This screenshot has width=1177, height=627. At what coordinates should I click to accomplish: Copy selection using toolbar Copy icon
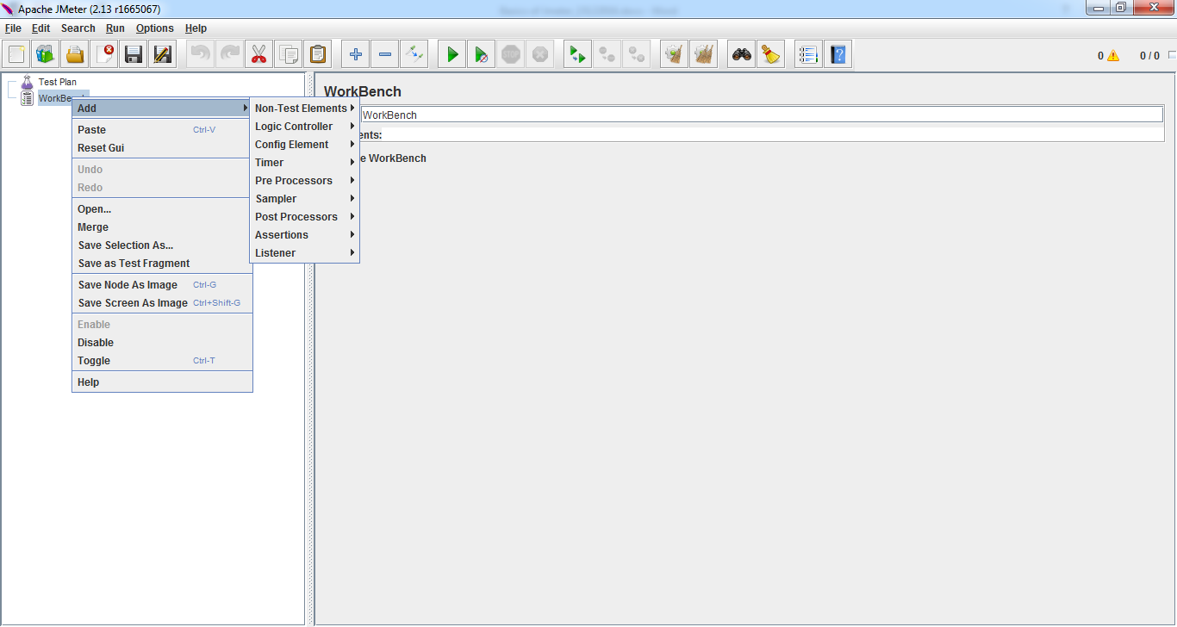[288, 55]
